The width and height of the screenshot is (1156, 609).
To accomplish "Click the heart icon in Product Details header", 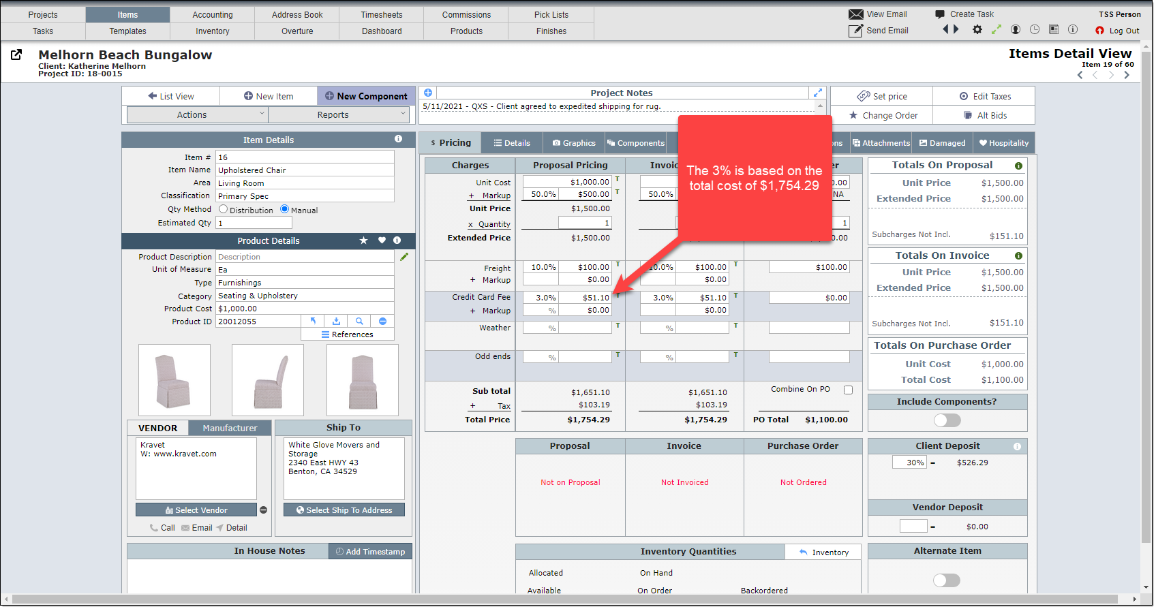I will (382, 240).
